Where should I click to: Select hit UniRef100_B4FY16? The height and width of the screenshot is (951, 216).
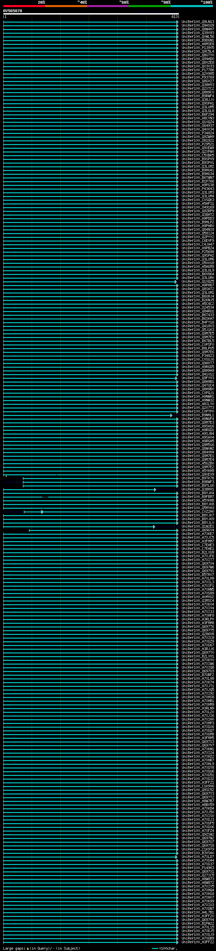198,322
